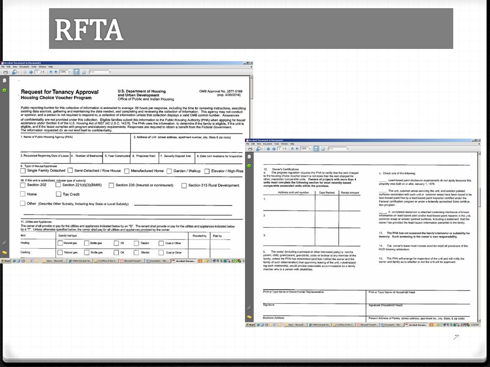The height and width of the screenshot is (367, 490).
Task: Check the Cooking row Electric box
Action: click(x=136, y=252)
